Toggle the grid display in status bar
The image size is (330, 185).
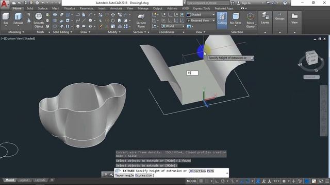(x=201, y=181)
